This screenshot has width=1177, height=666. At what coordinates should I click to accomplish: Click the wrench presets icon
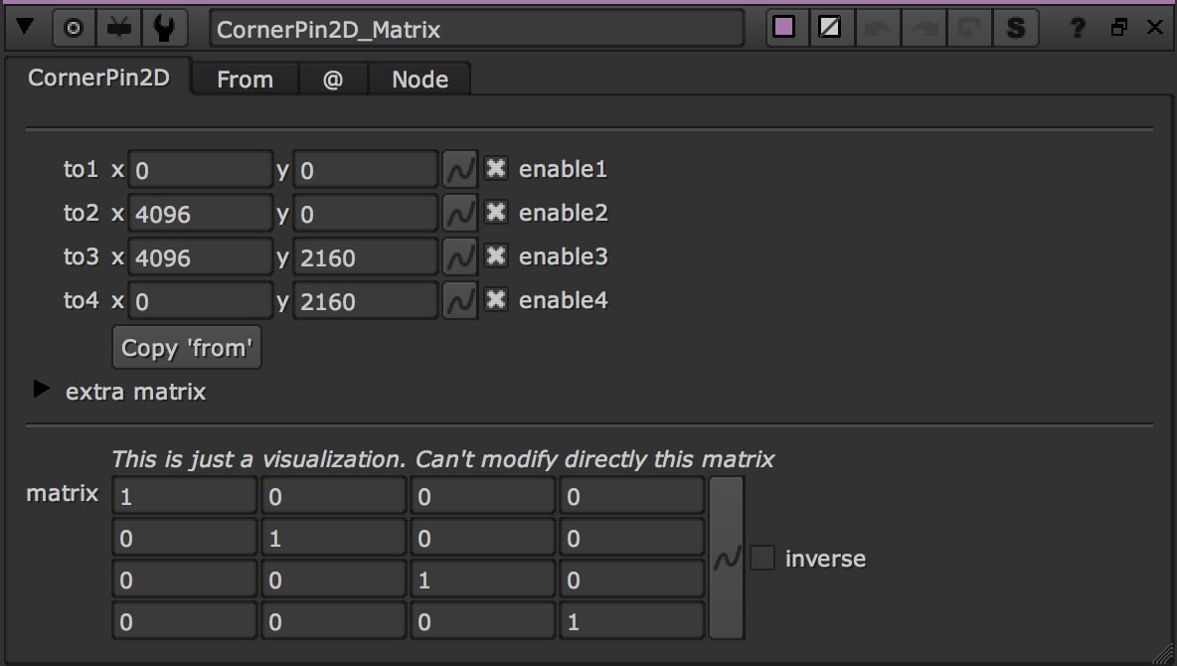[x=164, y=29]
